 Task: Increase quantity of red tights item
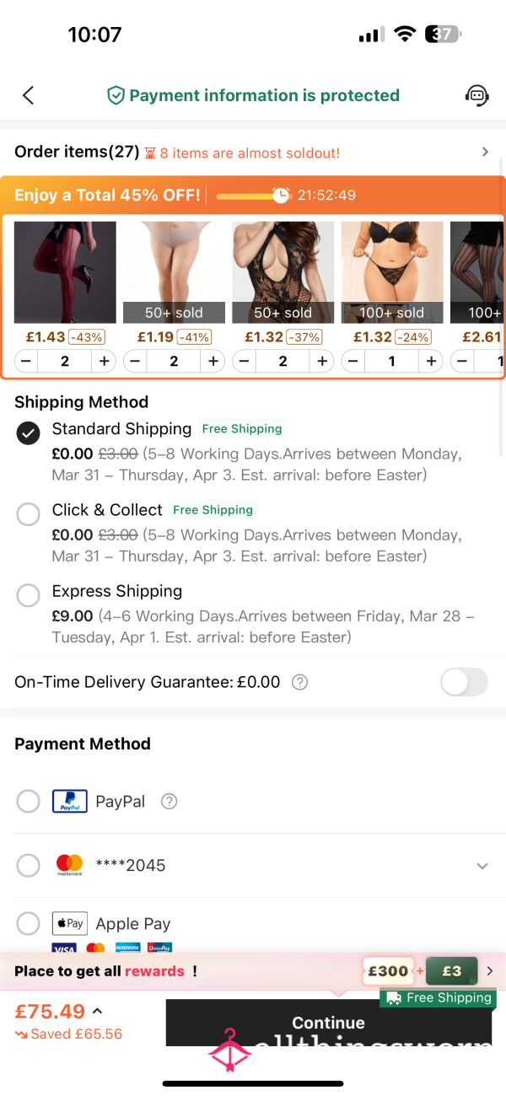105,361
